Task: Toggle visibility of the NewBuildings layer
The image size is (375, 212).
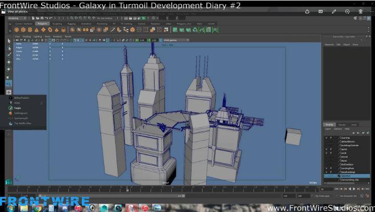Action: pos(327,172)
